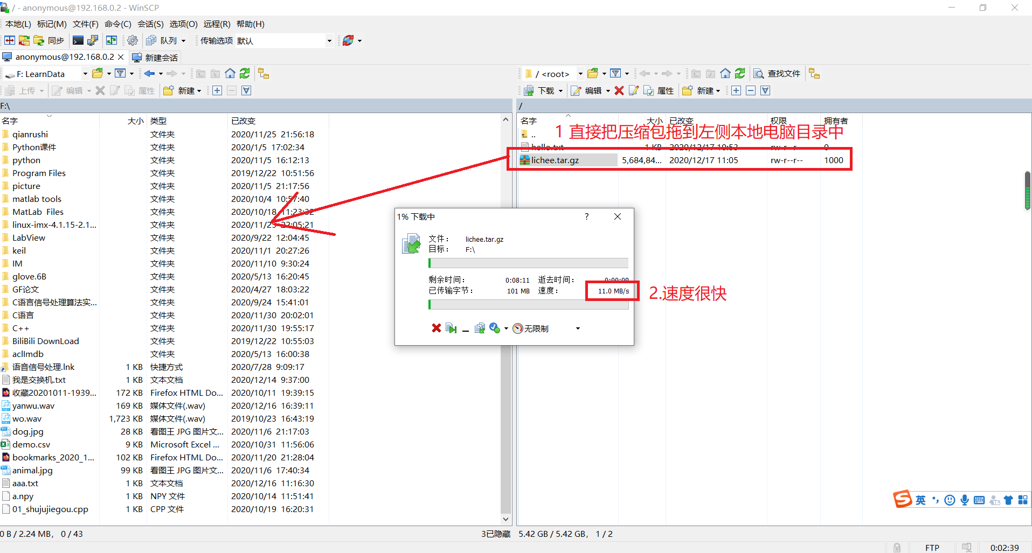Screen dimensions: 1032x553
Task: Go back in local panel
Action: pyautogui.click(x=149, y=74)
